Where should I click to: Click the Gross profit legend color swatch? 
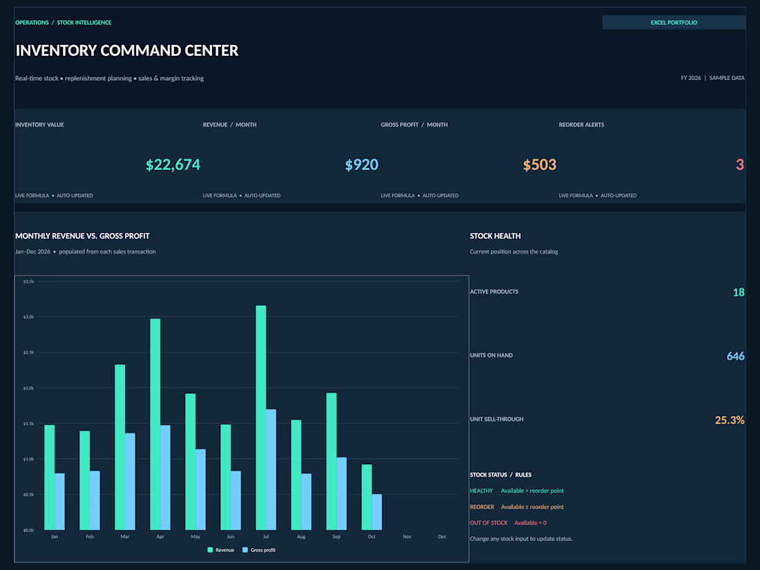click(245, 550)
